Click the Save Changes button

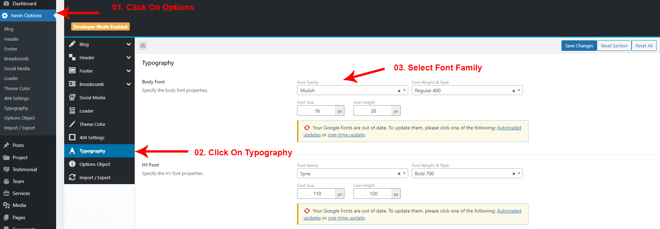tap(579, 46)
